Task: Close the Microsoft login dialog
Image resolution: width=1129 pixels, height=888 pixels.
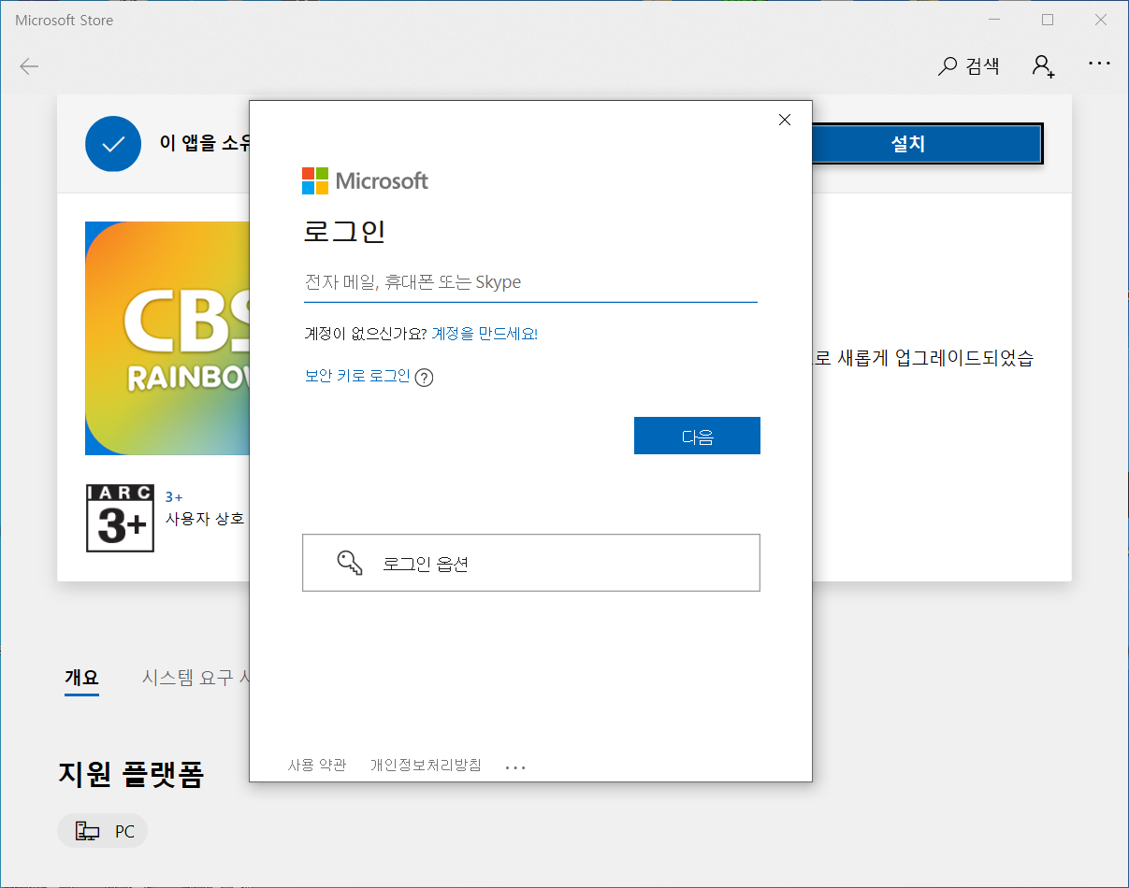Action: point(785,120)
